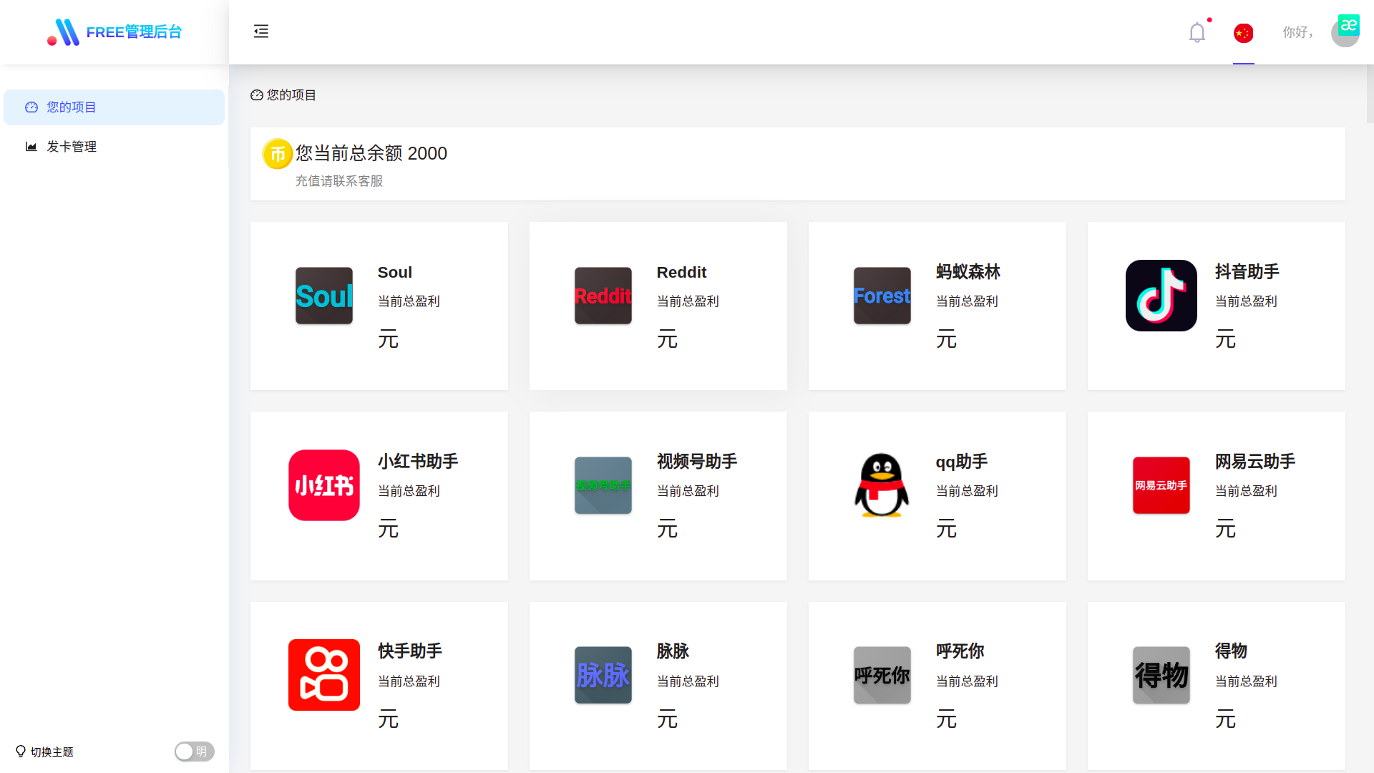Change language via the China flag icon
Viewport: 1374px width, 773px height.
(x=1244, y=33)
